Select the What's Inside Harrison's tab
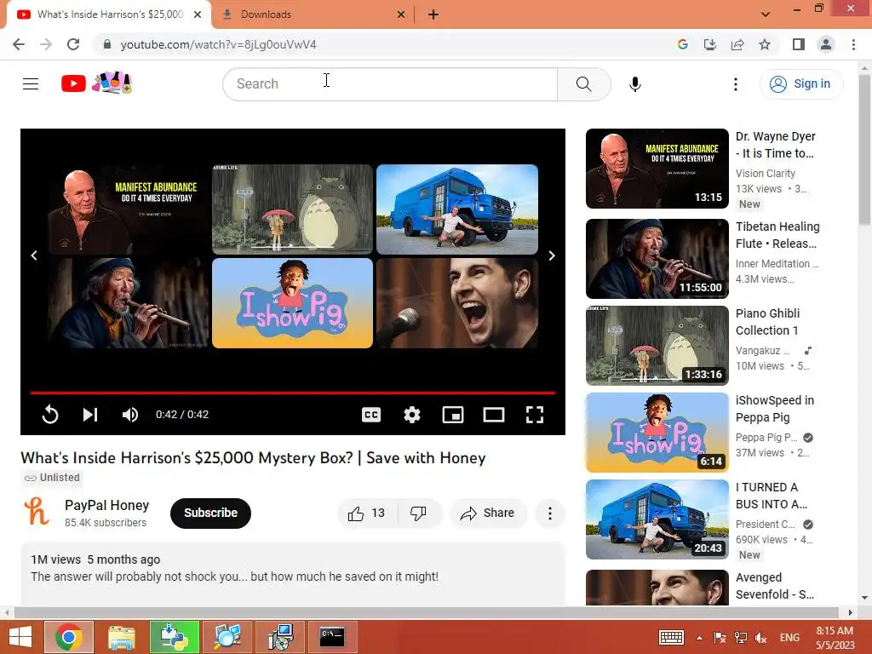Screen dimensions: 872x654 109,14
